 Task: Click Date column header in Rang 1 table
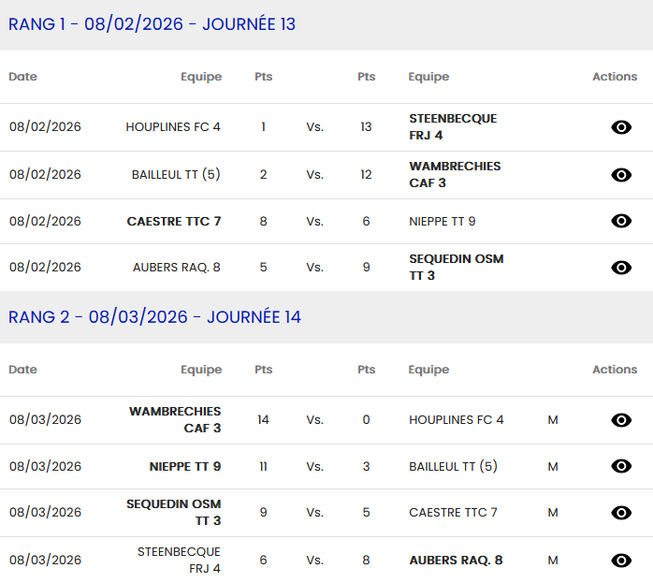22,77
